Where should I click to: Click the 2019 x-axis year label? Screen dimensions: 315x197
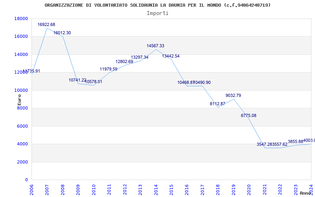[x=233, y=190]
